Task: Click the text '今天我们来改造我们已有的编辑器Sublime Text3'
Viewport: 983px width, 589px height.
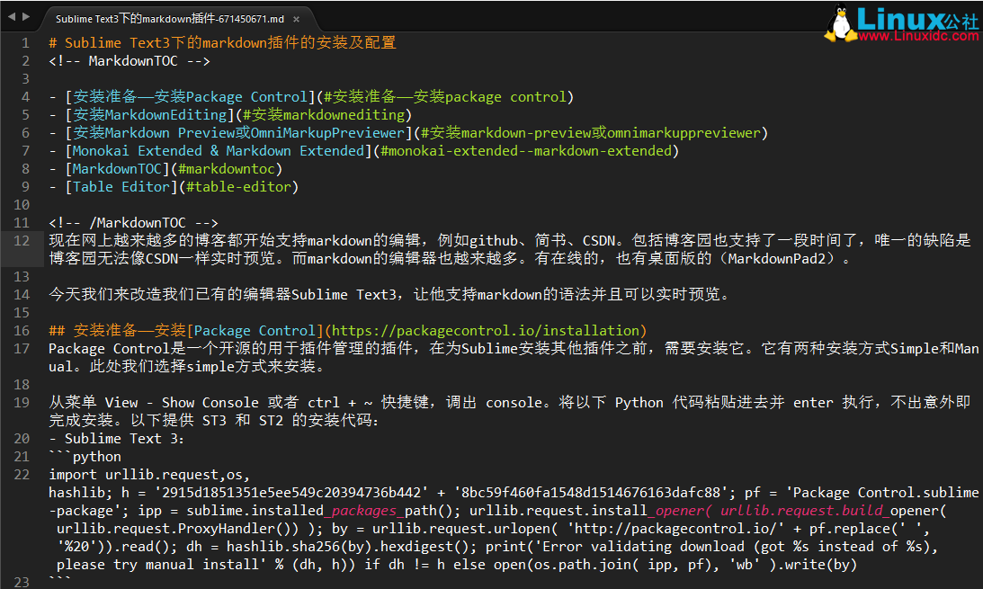Action: tap(223, 295)
